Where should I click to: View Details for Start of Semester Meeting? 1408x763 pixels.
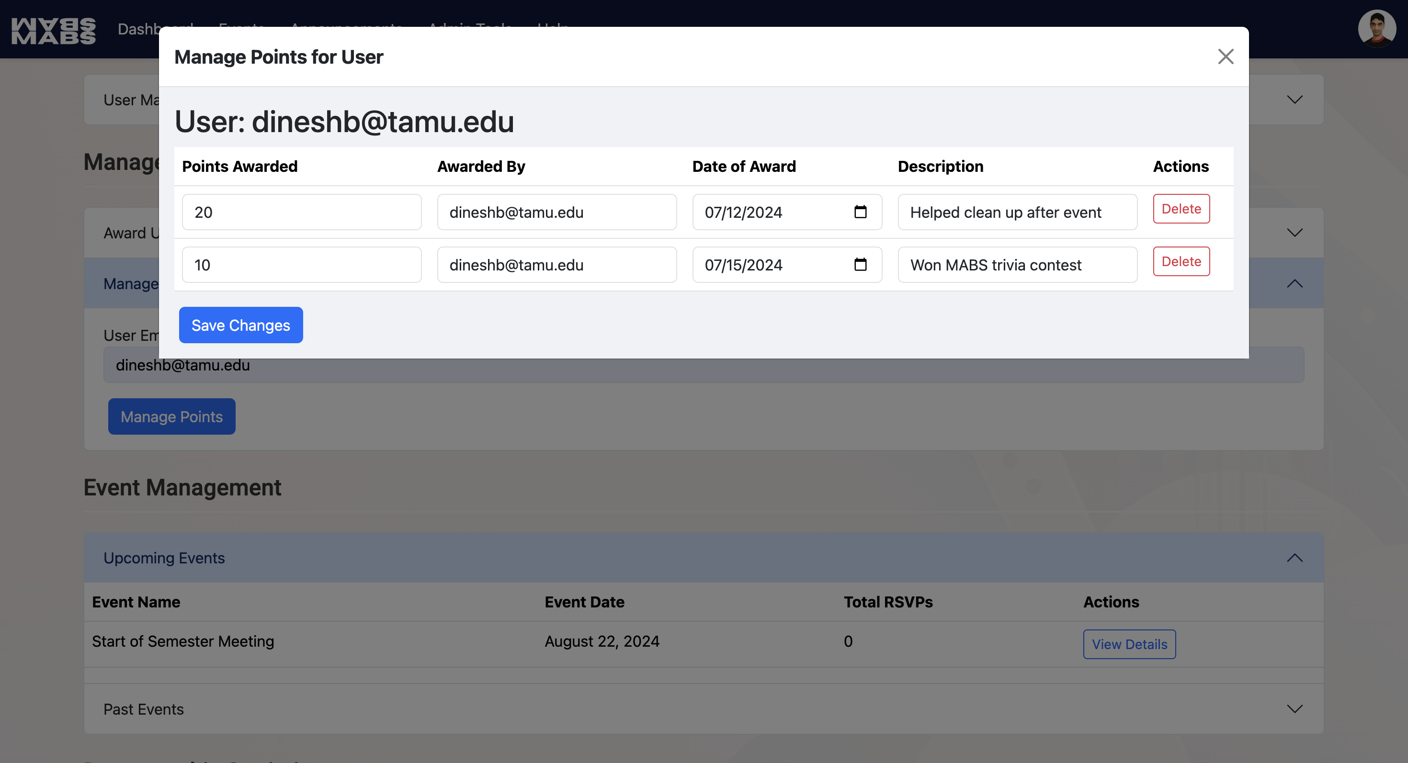(x=1129, y=644)
